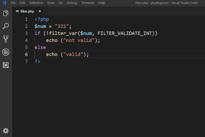This screenshot has height=137, width=205.
Task: Click the else keyword
Action: click(x=40, y=47)
